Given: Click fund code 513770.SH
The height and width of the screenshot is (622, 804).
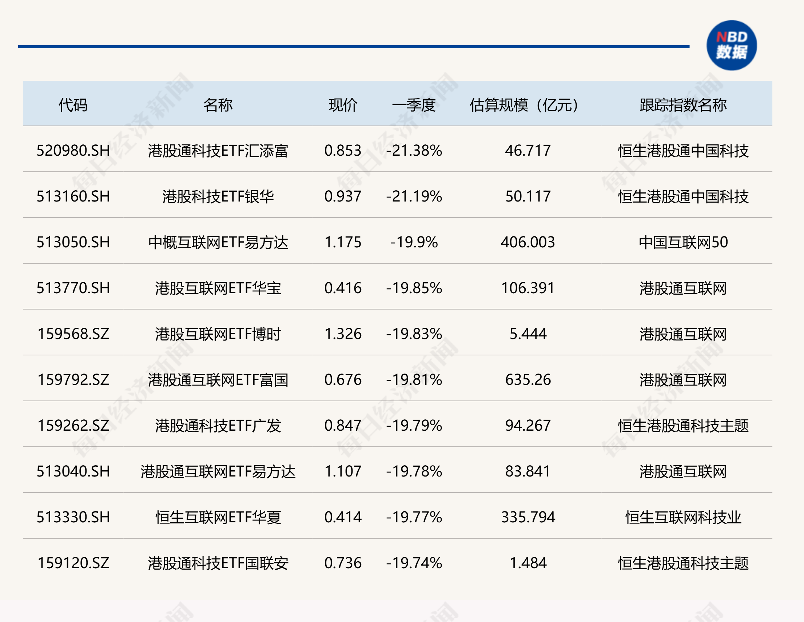Looking at the screenshot, I should click(73, 288).
